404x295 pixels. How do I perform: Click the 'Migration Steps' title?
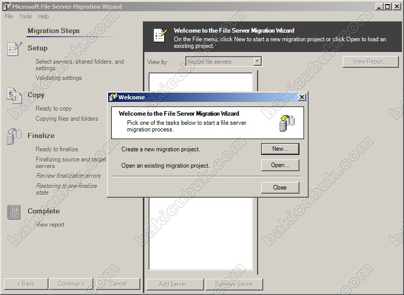[54, 31]
